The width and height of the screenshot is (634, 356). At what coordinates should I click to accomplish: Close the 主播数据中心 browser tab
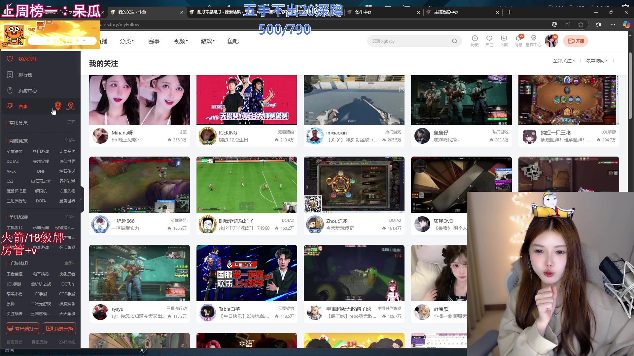click(x=497, y=12)
